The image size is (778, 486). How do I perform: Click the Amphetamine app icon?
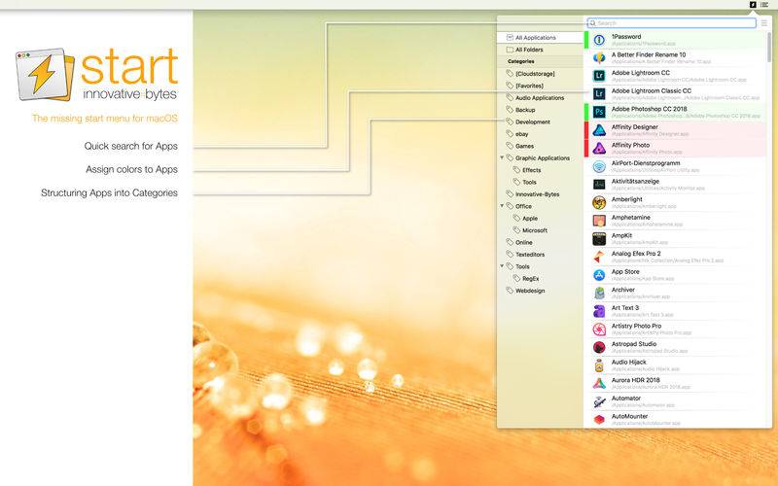pos(599,221)
